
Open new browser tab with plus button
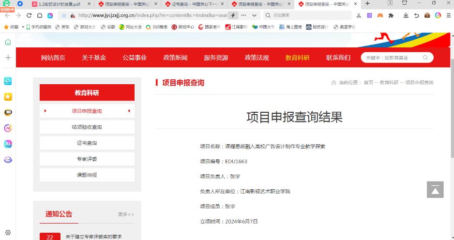coord(367,4)
